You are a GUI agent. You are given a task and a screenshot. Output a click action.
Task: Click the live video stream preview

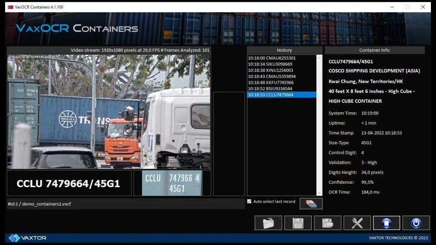click(x=109, y=112)
